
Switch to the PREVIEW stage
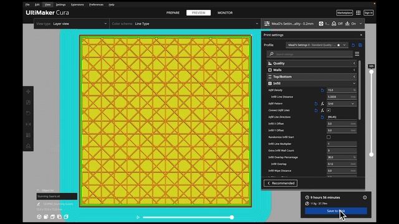(198, 12)
